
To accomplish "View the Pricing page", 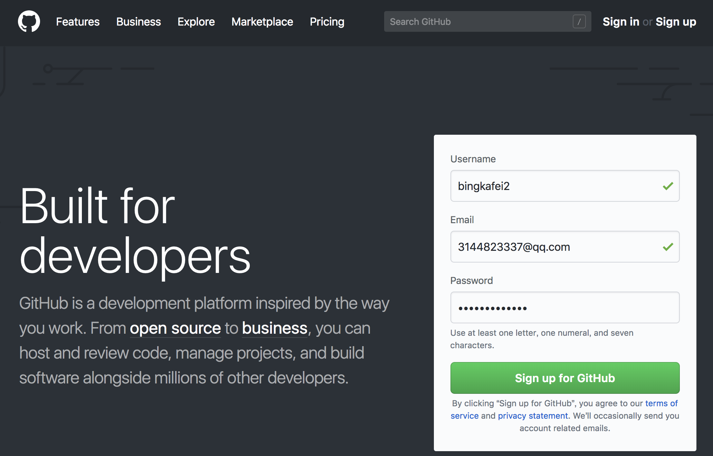I will [x=327, y=22].
